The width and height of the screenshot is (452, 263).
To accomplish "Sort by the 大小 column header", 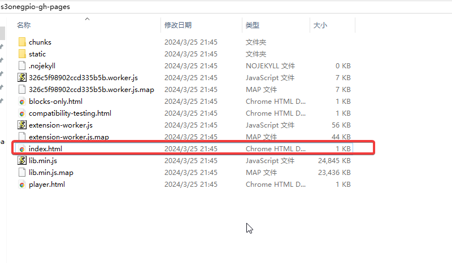I will coord(320,25).
